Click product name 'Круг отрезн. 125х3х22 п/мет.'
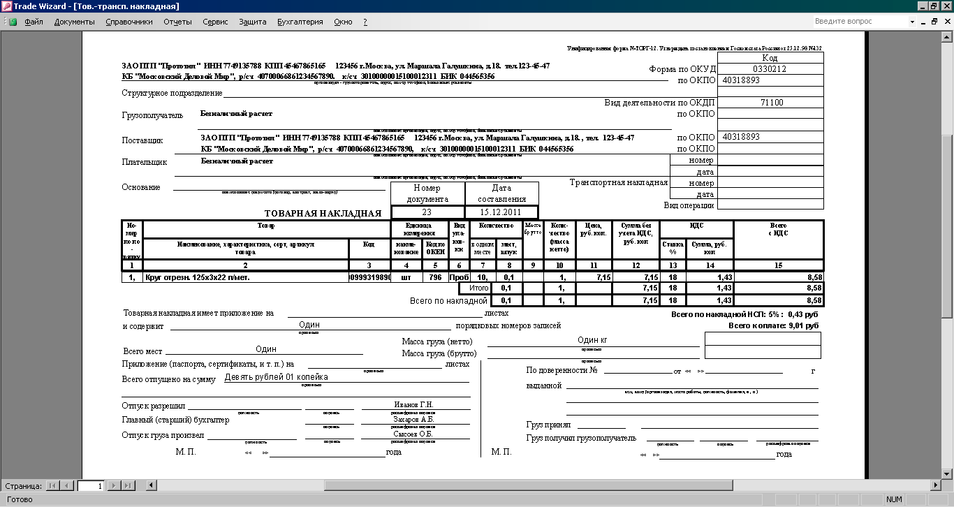 pos(198,277)
